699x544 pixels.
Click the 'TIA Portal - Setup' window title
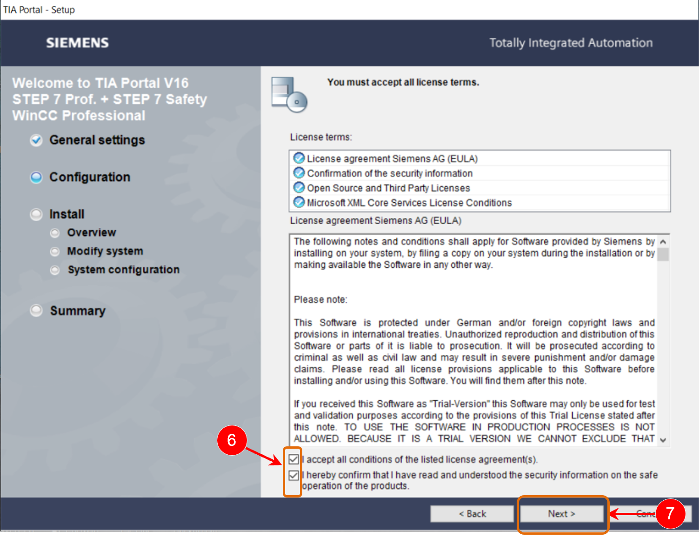coord(39,10)
